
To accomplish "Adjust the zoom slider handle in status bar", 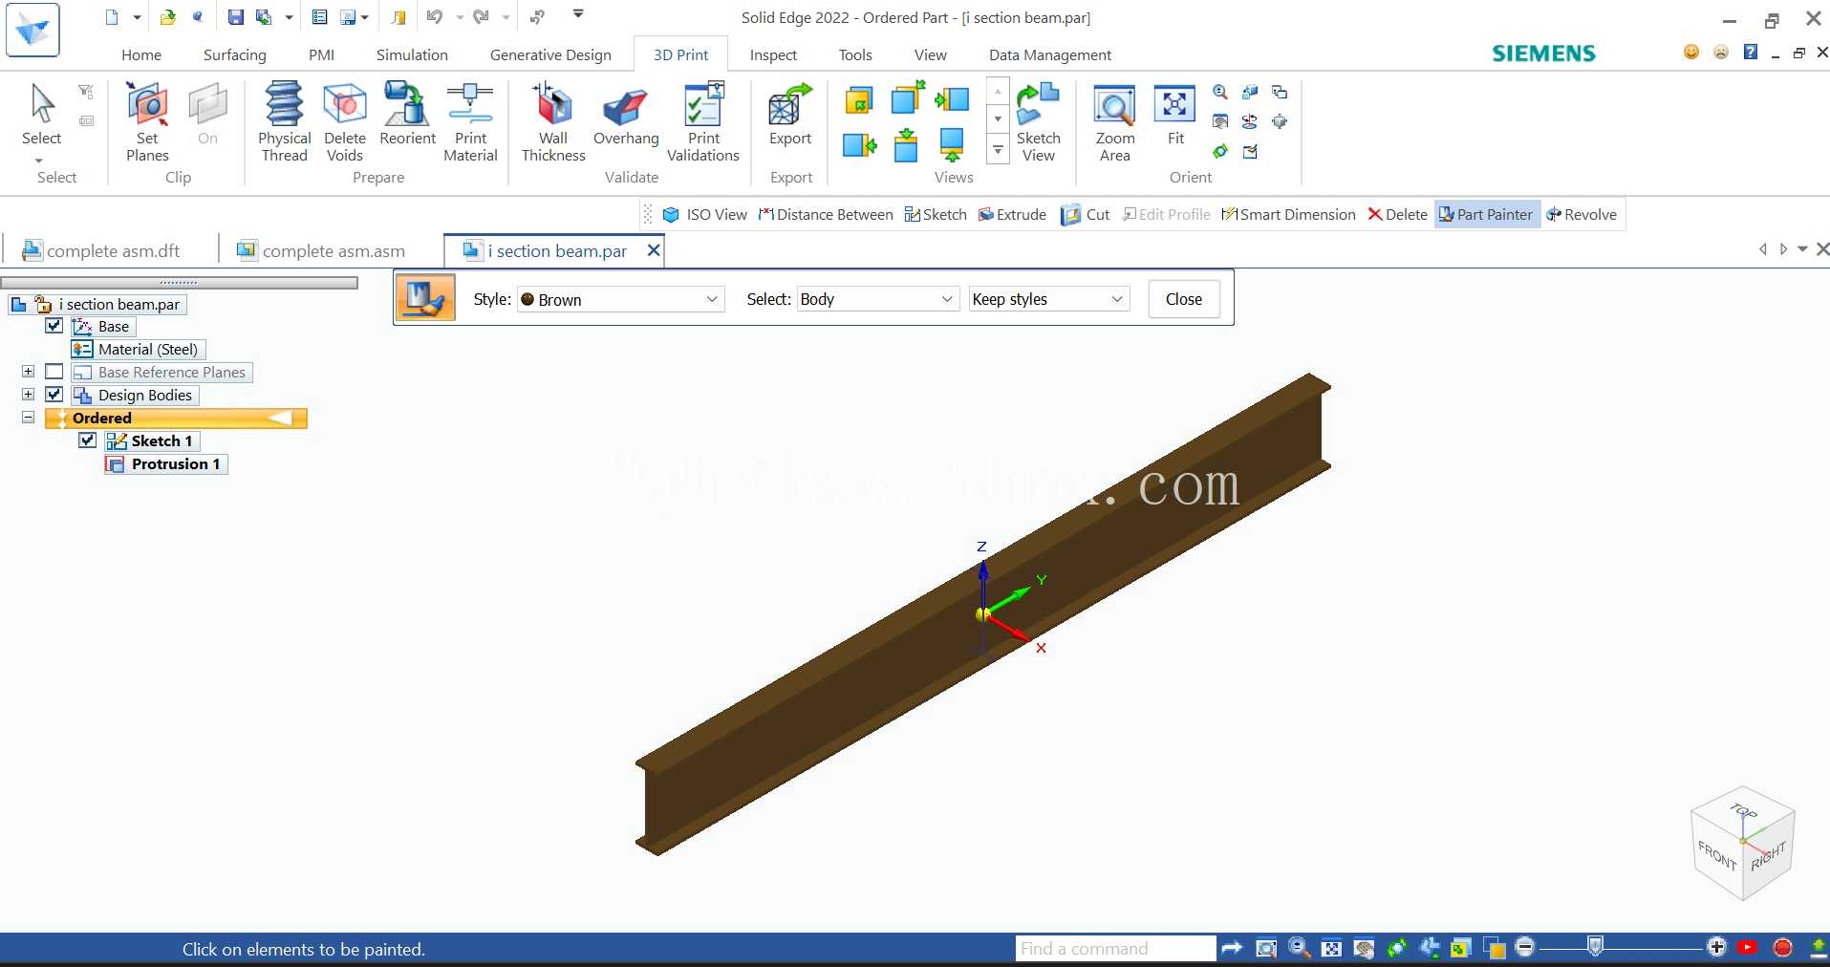I will [x=1595, y=947].
